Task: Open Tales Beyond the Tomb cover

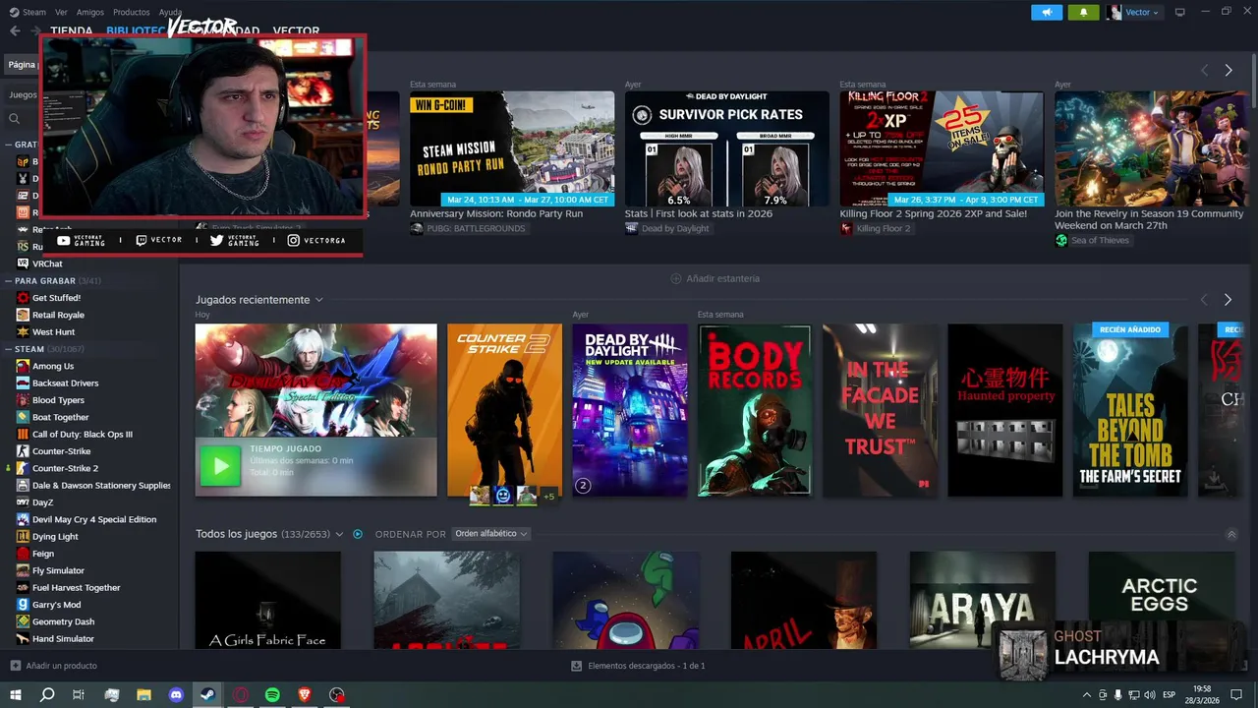Action: click(x=1130, y=410)
